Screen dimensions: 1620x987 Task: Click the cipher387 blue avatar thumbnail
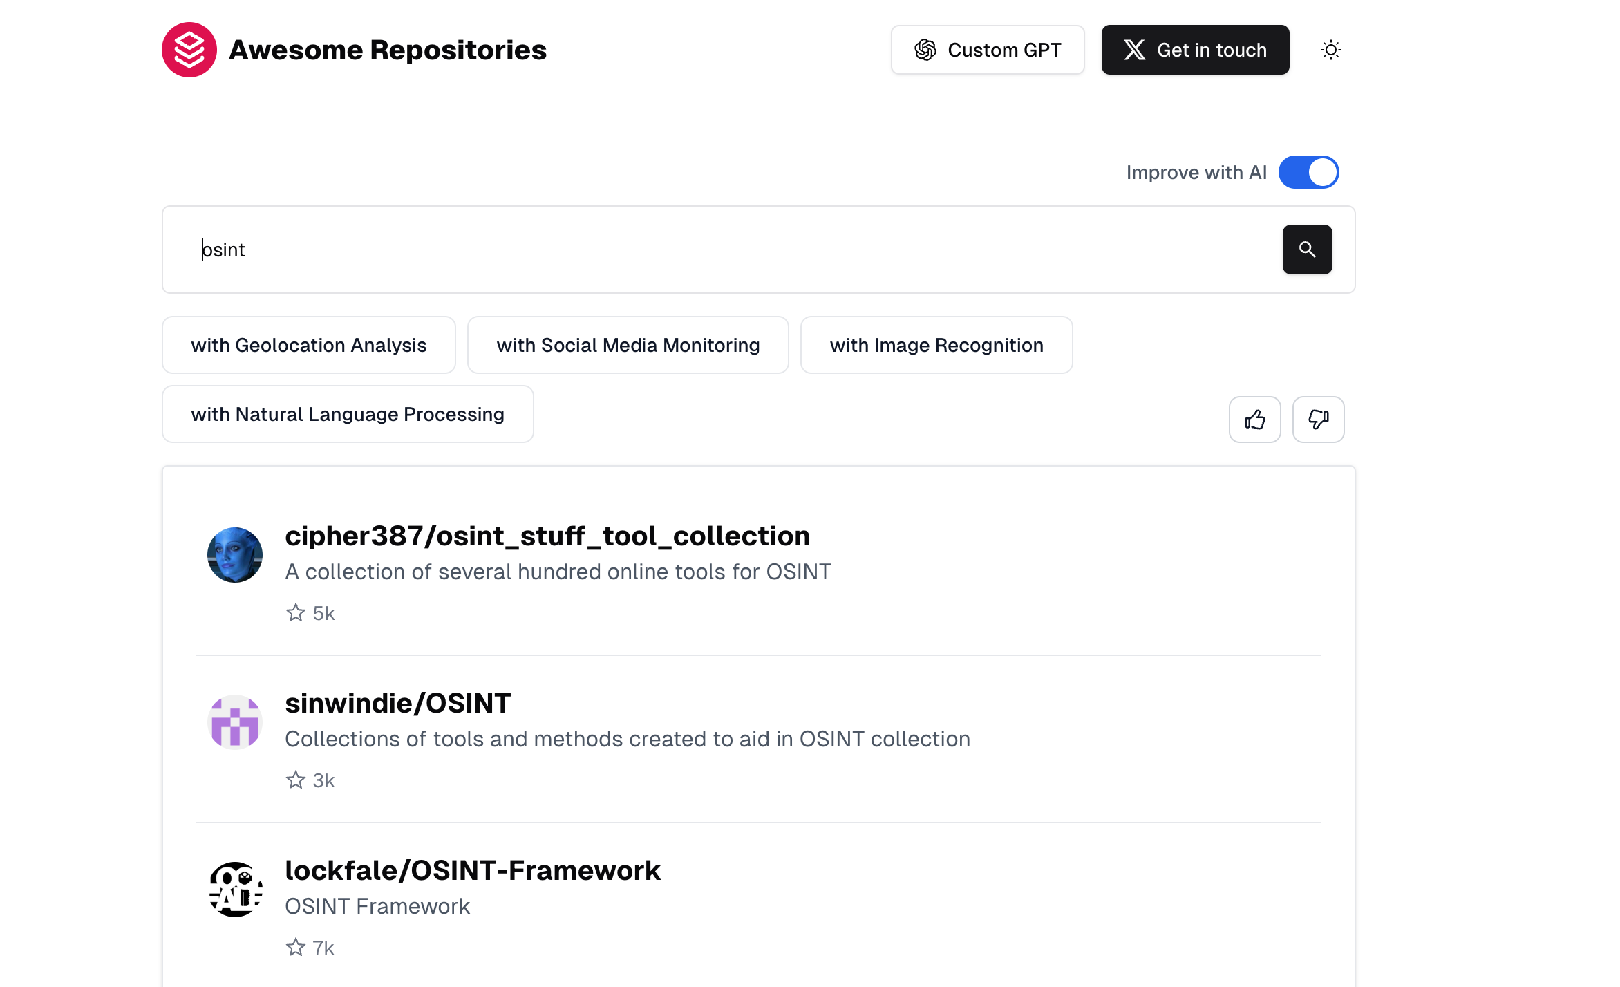[x=235, y=555]
